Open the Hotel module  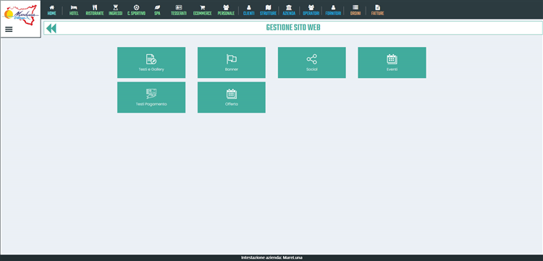coord(74,10)
